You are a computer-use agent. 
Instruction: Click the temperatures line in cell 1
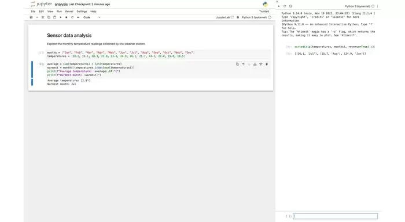116,56
